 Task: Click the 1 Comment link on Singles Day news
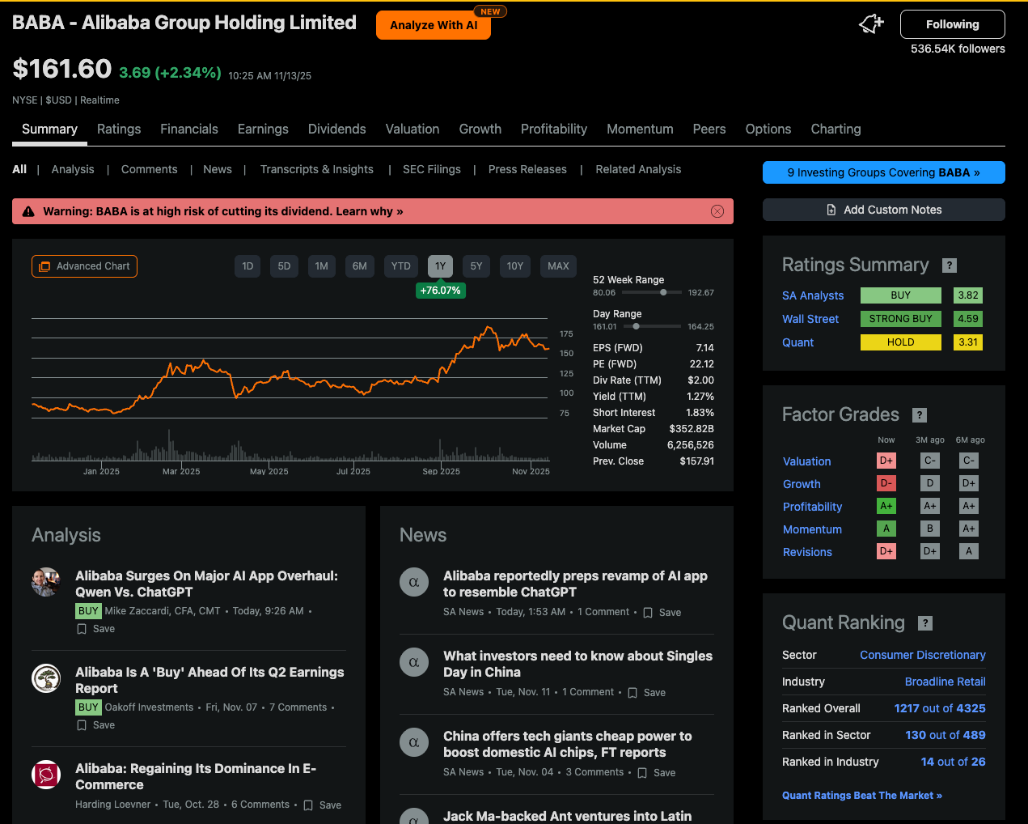coord(588,692)
